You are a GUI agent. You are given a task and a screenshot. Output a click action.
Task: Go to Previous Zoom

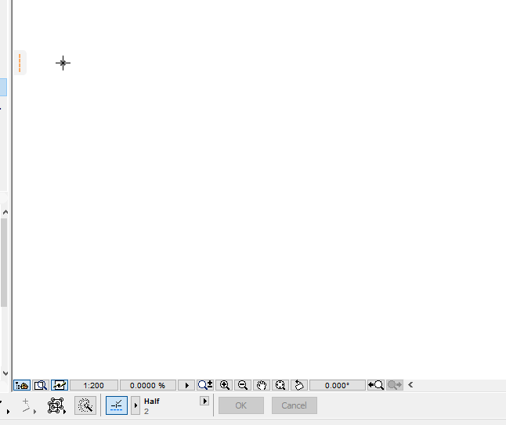pos(376,385)
